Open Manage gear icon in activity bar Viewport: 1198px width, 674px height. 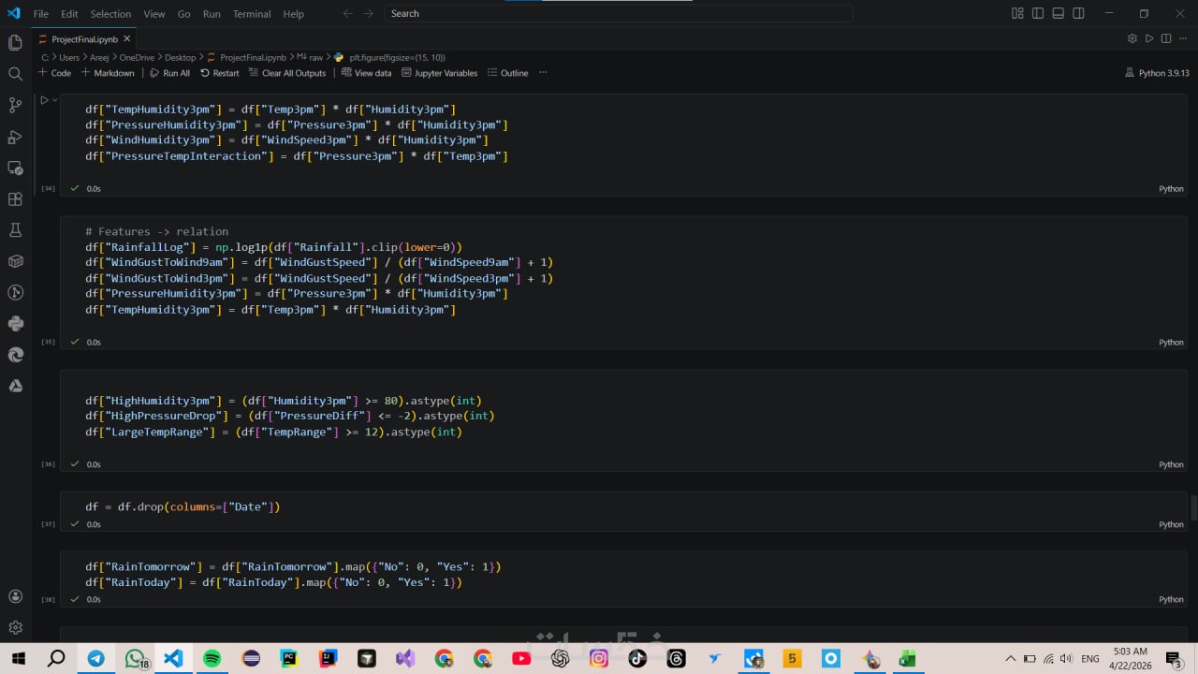click(x=15, y=627)
